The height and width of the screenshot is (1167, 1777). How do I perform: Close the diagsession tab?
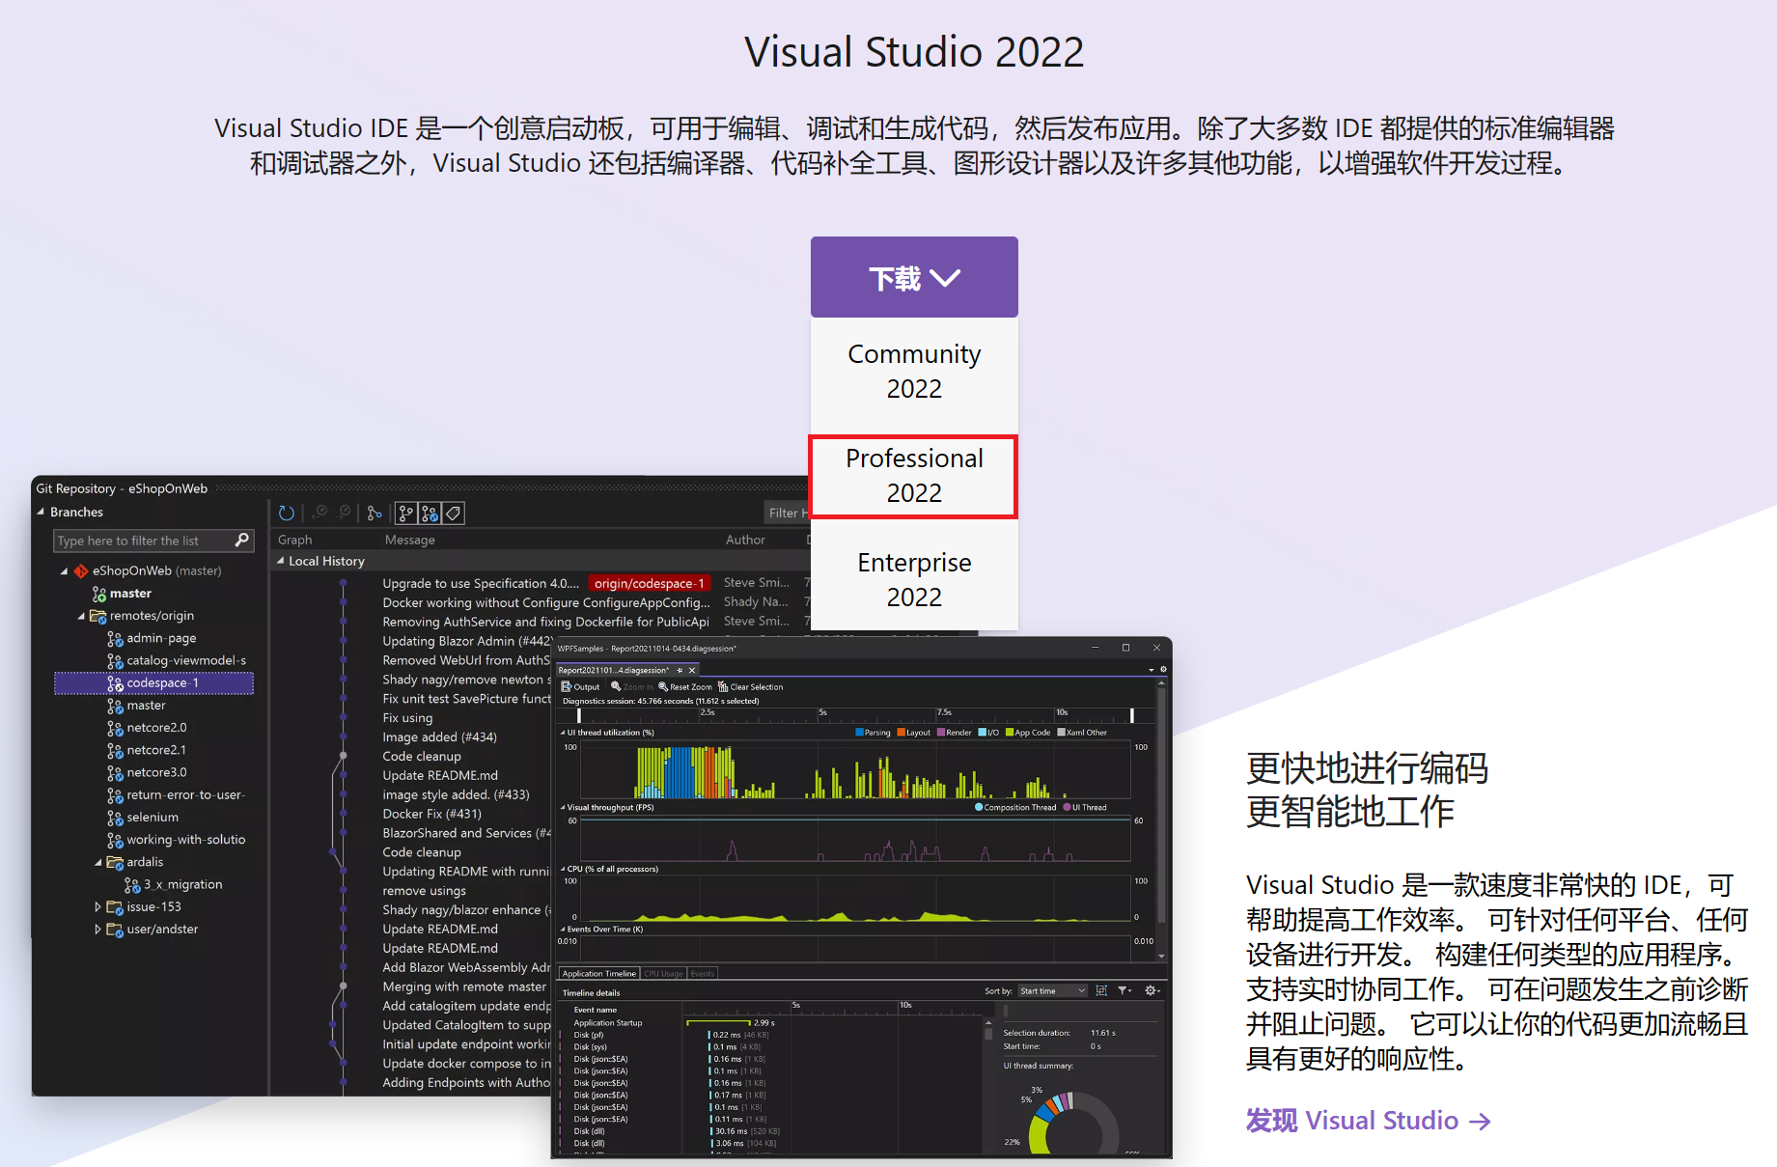click(x=692, y=670)
